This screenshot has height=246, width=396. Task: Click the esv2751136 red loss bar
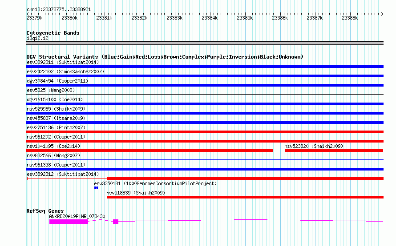tap(205, 132)
